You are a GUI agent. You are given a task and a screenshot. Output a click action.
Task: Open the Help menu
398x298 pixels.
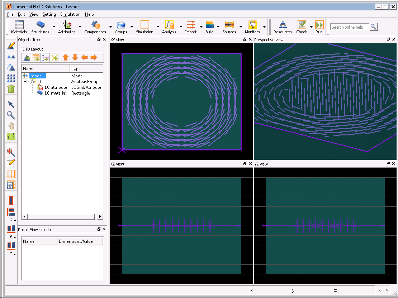[x=89, y=14]
